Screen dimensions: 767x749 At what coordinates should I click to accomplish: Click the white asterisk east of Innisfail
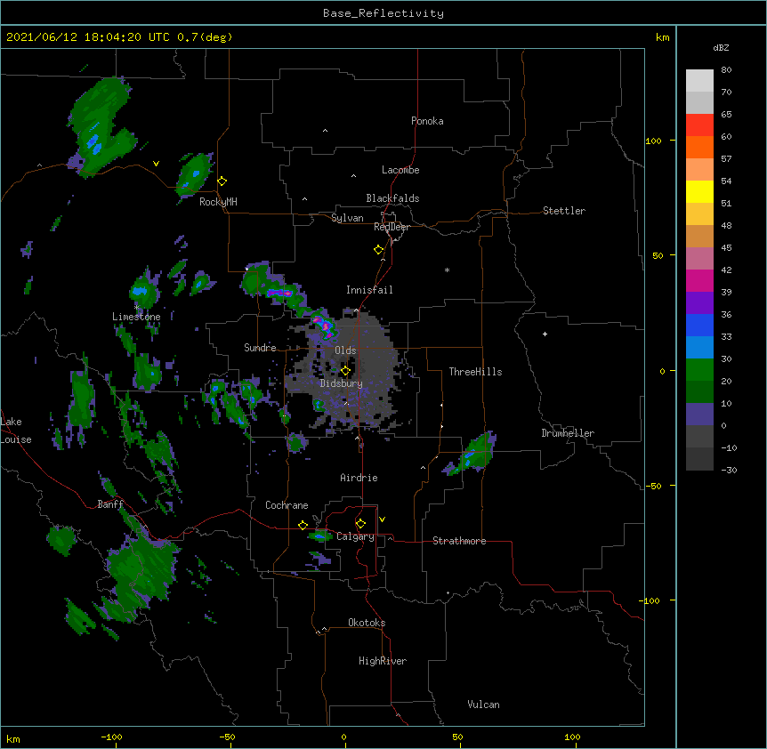(447, 270)
